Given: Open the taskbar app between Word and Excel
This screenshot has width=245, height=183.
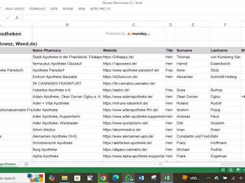Looking at the screenshot, I should (x=154, y=178).
